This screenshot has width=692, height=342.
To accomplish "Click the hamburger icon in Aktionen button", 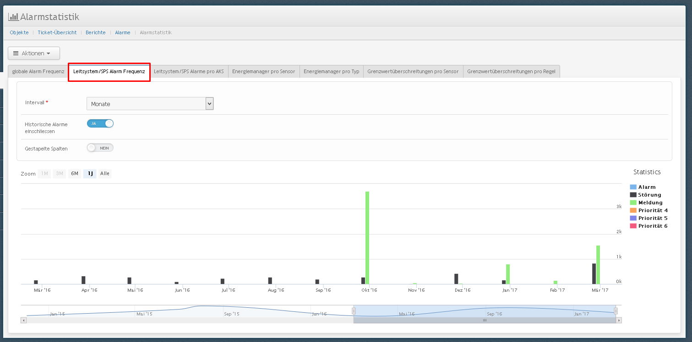I will [16, 53].
